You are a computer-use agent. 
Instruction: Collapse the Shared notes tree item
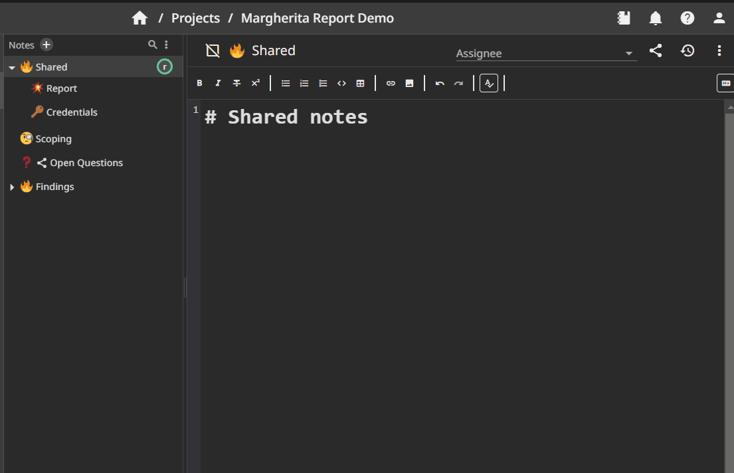pos(12,68)
